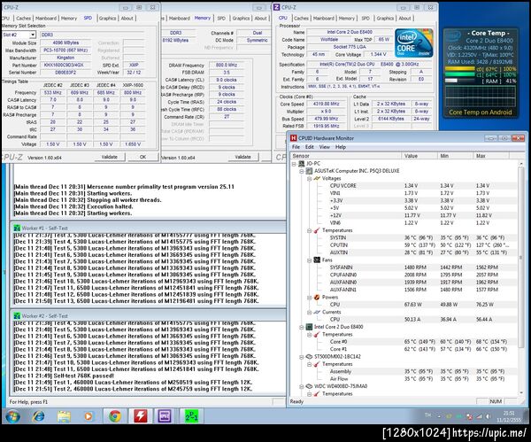Click the Intel Core 2 Duo E8400 chip icon
The height and width of the screenshot is (442, 531).
309,327
